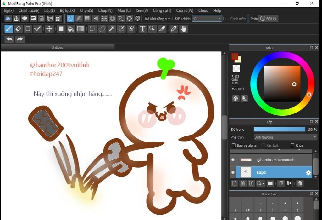Enable Cạnh mềm soft edge checkbox
Screen dimensions: 322x220
pyautogui.click(x=227, y=19)
